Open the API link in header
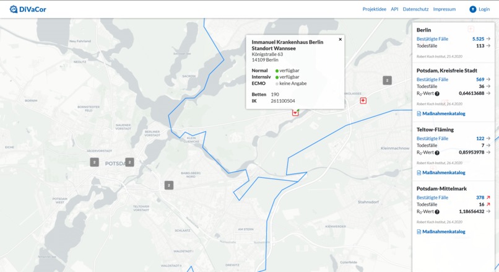The image size is (499, 272). pyautogui.click(x=394, y=9)
